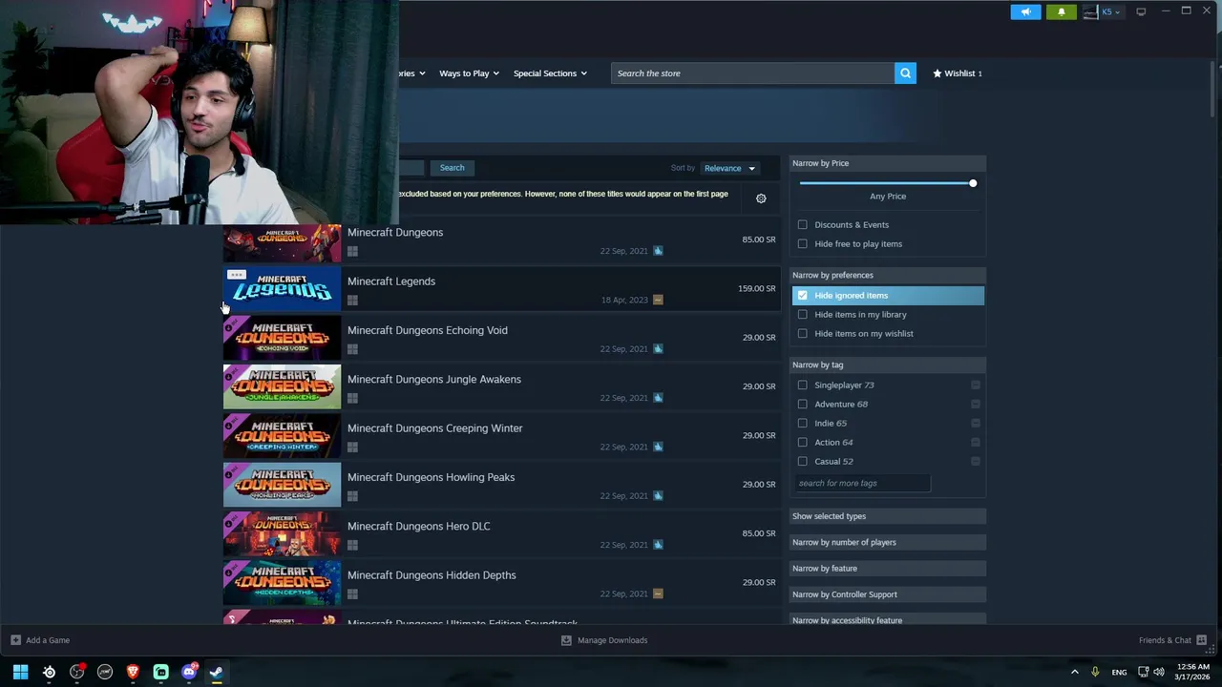Open search preferences gear icon
Image resolution: width=1222 pixels, height=687 pixels.
point(761,198)
